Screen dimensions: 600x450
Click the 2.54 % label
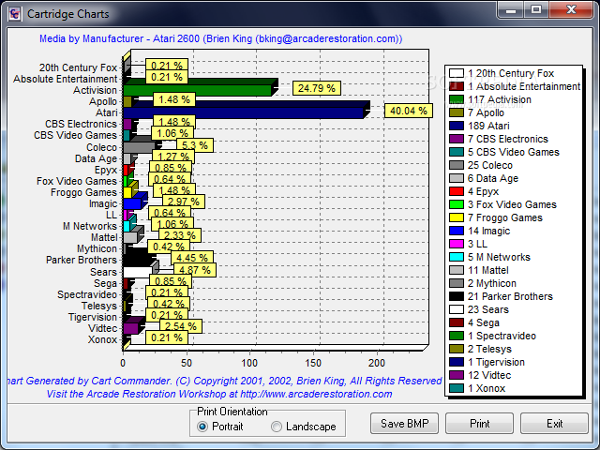[x=181, y=326]
